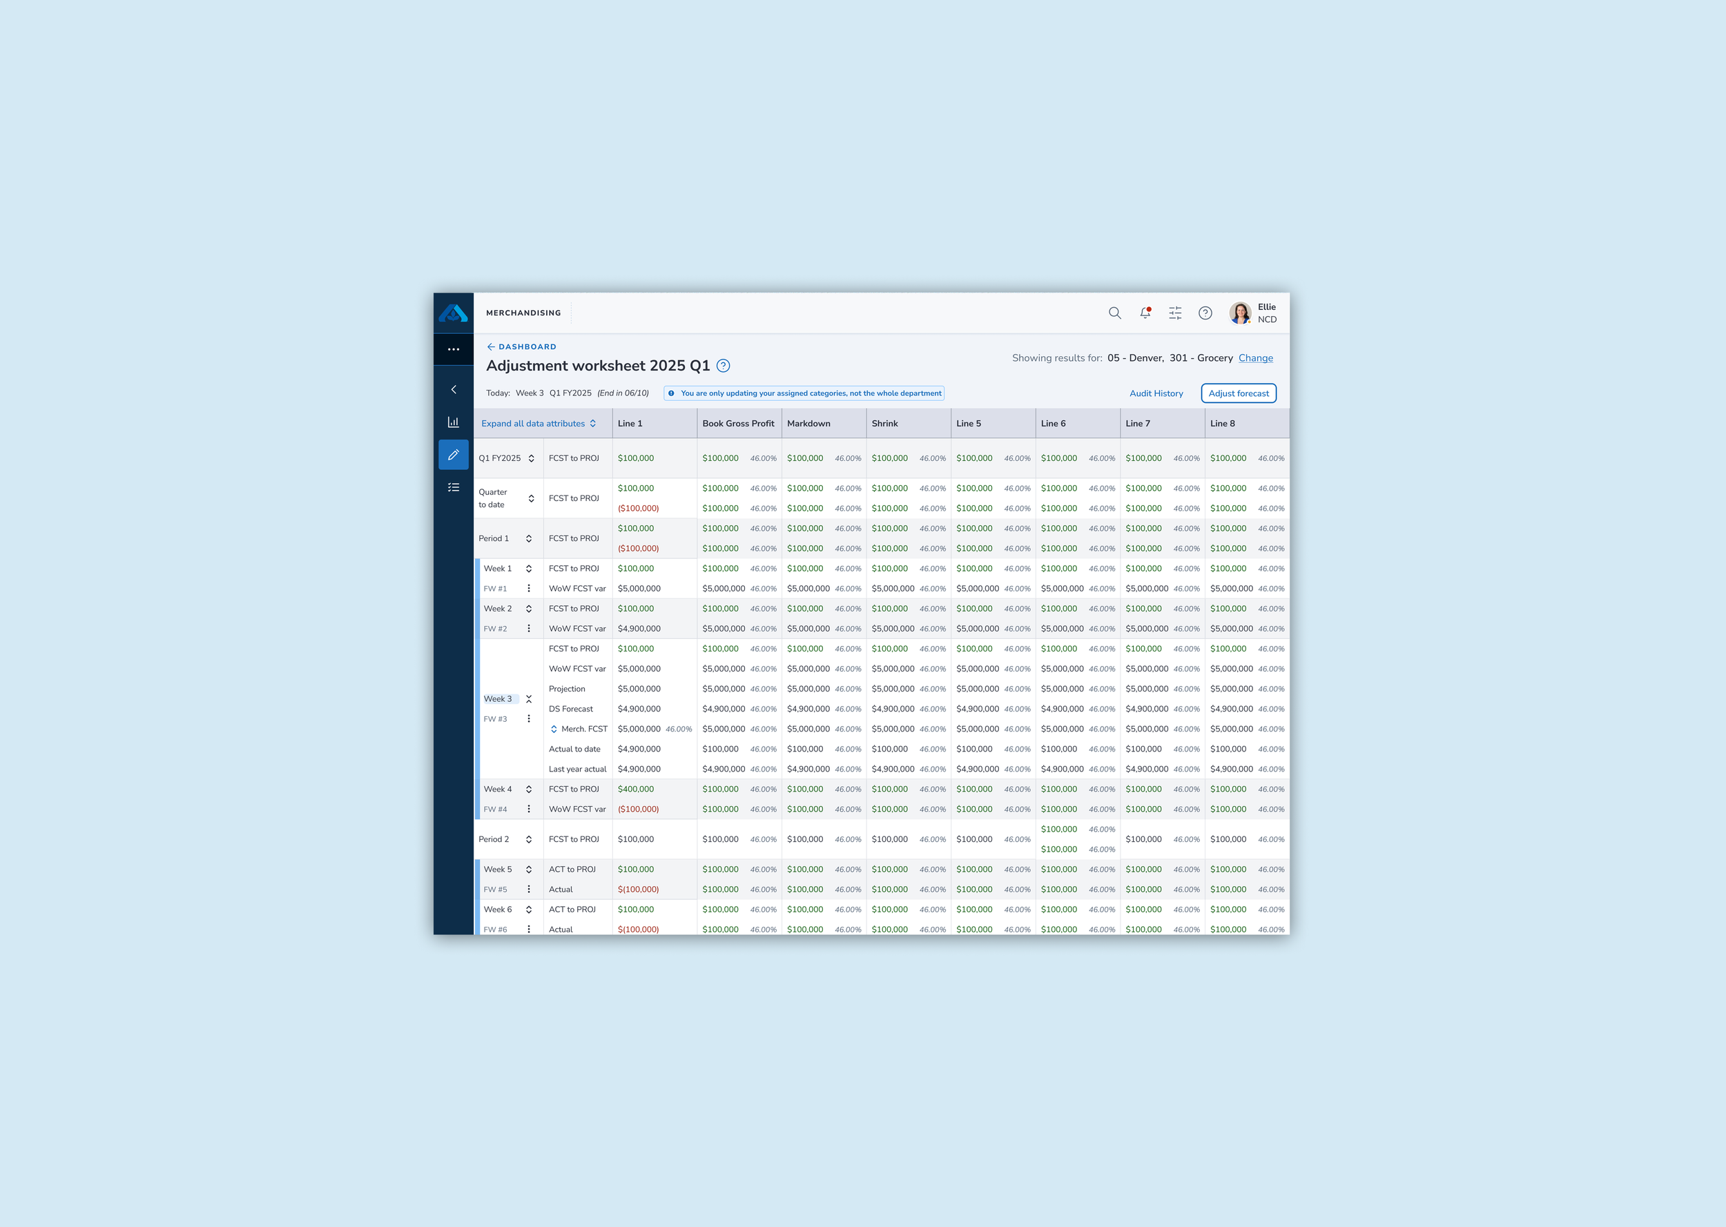Expand the Q1 FY2025 row chevron

pyautogui.click(x=531, y=458)
